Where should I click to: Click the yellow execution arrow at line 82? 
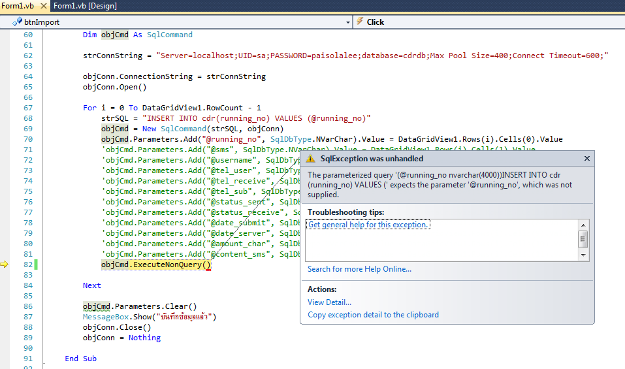(5, 265)
